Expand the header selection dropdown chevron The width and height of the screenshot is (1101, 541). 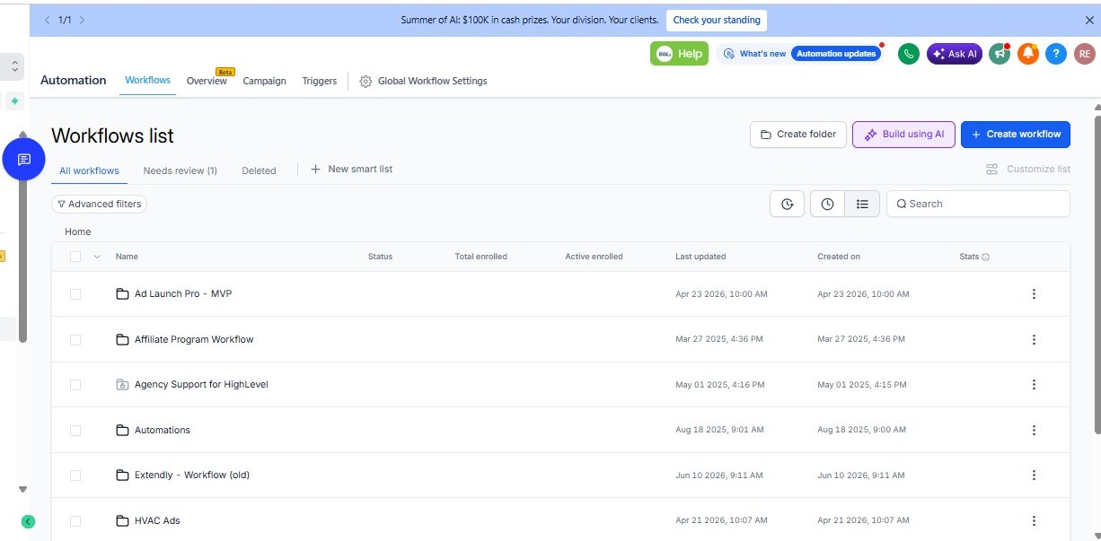coord(97,257)
